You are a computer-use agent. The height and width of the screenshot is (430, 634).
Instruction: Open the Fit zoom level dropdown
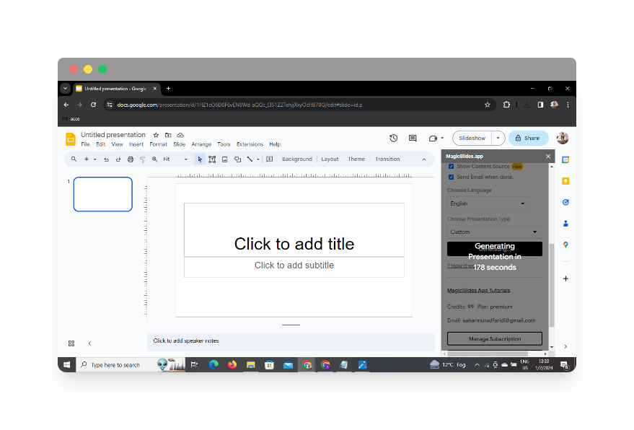[x=175, y=159]
